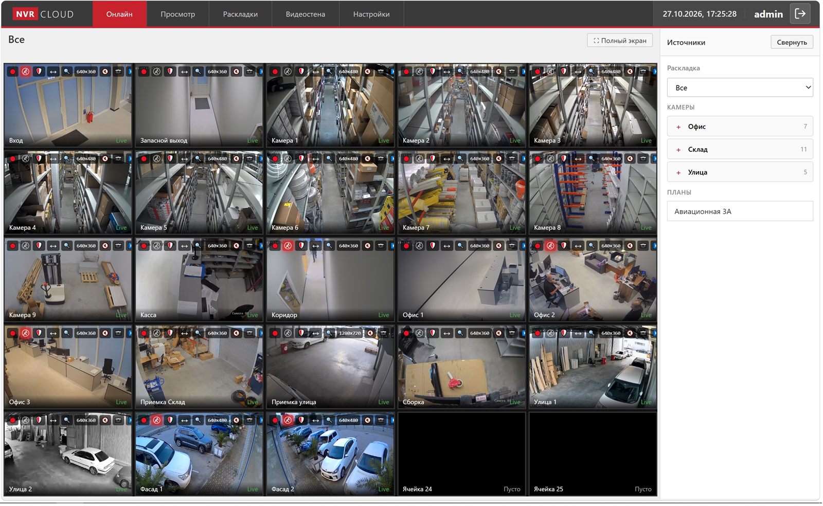Click the shield guard icon on Запасной выход
Screen dimensions: 823x506
pyautogui.click(x=170, y=71)
